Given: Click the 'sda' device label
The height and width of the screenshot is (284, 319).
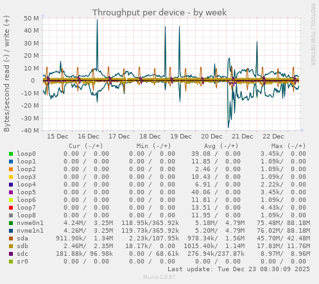Looking at the screenshot, I should pyautogui.click(x=22, y=238).
